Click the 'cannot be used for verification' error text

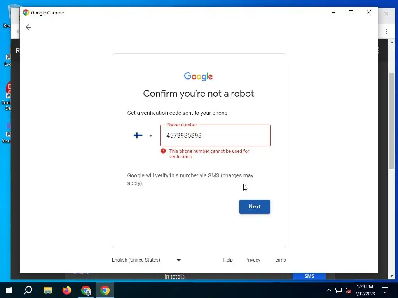(209, 154)
